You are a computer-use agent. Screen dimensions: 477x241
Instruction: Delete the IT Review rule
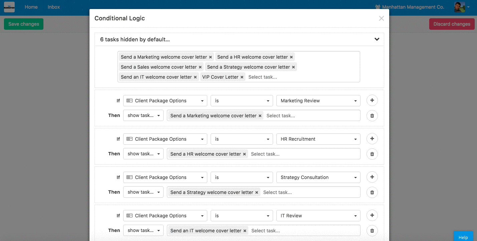[372, 231]
